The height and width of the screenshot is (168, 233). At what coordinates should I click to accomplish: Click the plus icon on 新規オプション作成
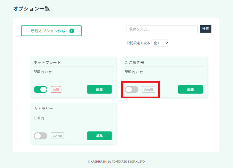(72, 31)
